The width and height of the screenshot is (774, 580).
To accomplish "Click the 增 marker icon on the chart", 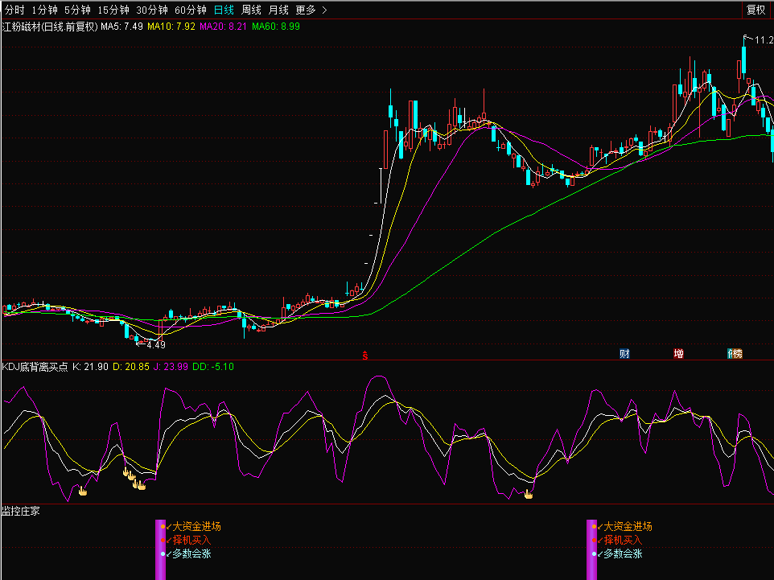I will point(679,353).
